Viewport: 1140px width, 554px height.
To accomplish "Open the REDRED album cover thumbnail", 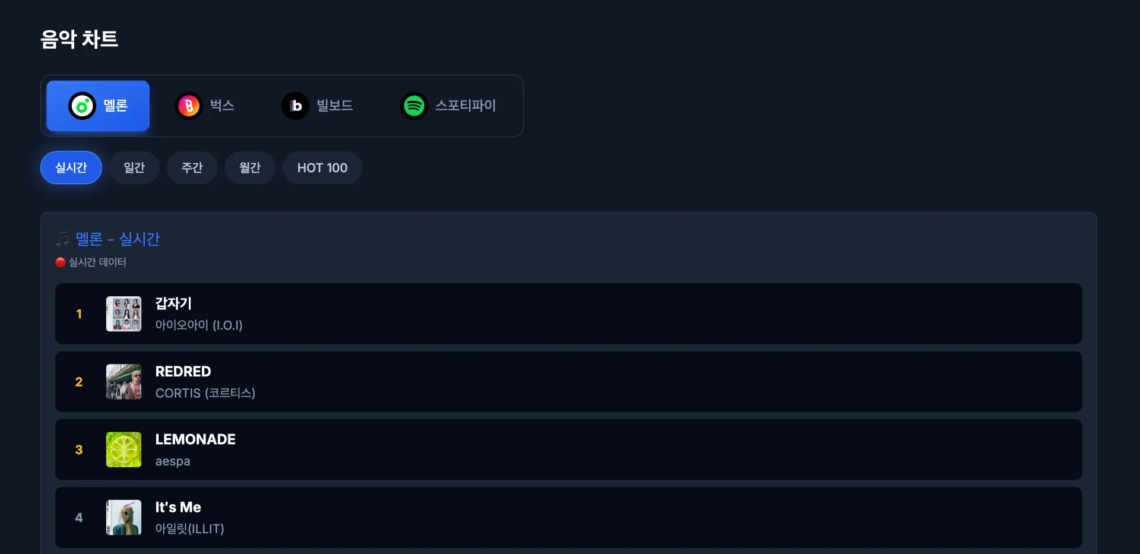I will click(123, 382).
